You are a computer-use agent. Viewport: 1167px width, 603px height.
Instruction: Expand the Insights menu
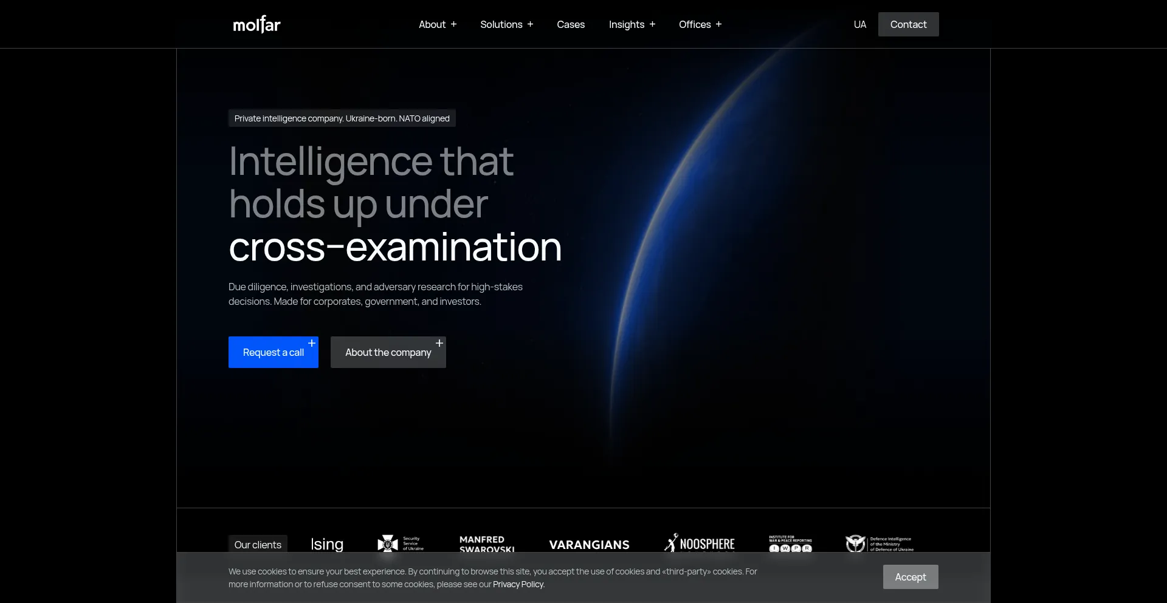coord(632,24)
